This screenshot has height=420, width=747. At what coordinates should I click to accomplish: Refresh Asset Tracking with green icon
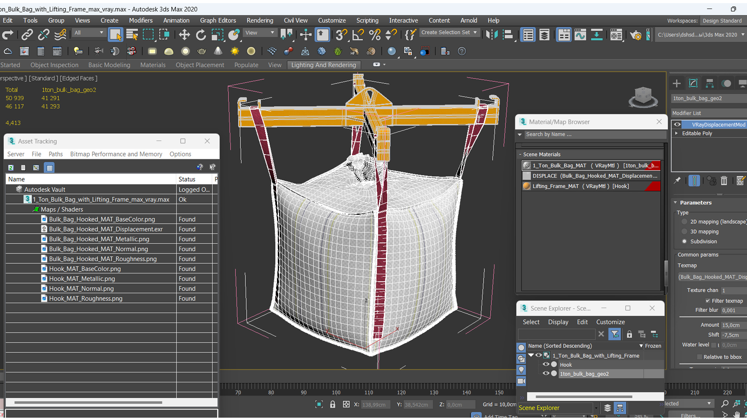pyautogui.click(x=11, y=168)
